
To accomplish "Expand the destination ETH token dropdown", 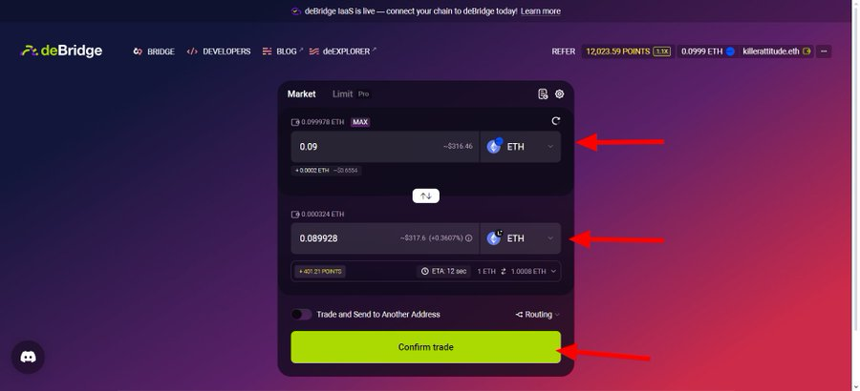I will (x=521, y=238).
